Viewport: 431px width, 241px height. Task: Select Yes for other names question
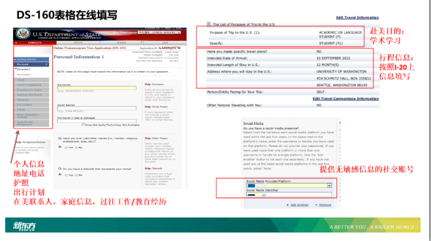(x=66, y=148)
